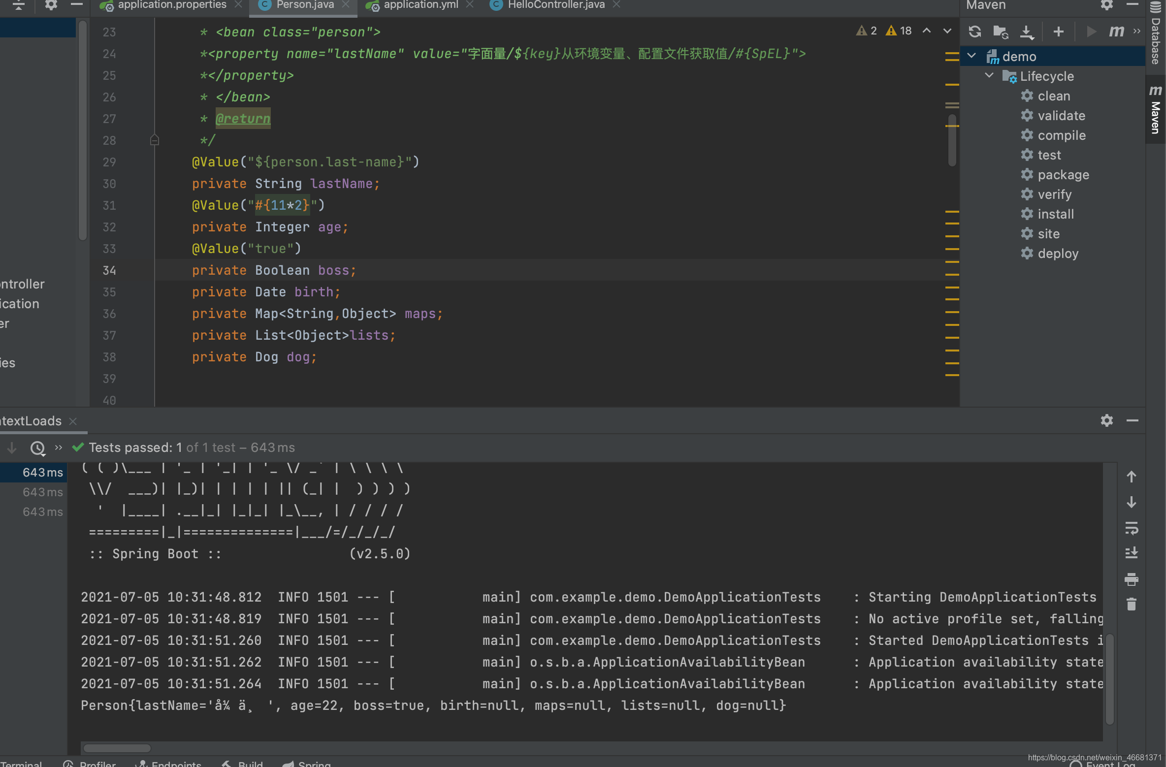The height and width of the screenshot is (767, 1166).
Task: Open the Terminal tool window
Action: click(x=21, y=763)
